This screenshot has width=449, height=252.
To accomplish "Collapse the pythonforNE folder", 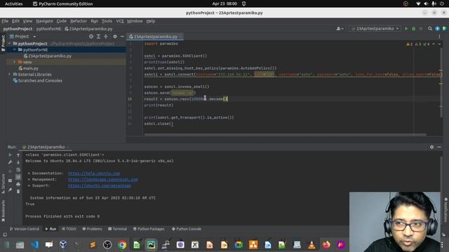I will [x=14, y=50].
